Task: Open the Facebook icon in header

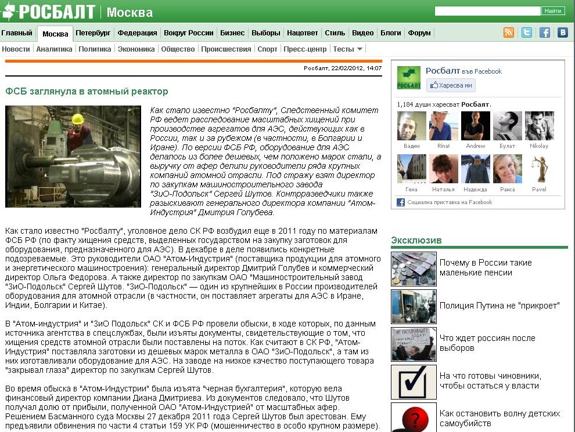Action: coord(545,32)
